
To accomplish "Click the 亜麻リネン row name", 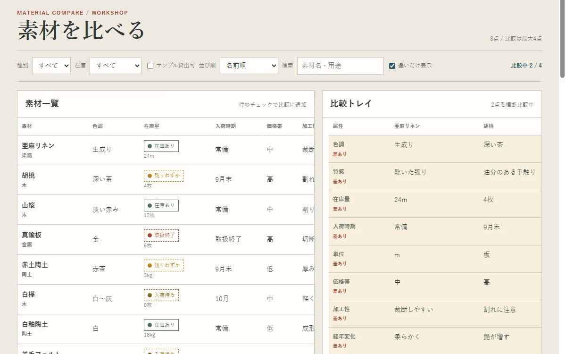I will pos(38,145).
